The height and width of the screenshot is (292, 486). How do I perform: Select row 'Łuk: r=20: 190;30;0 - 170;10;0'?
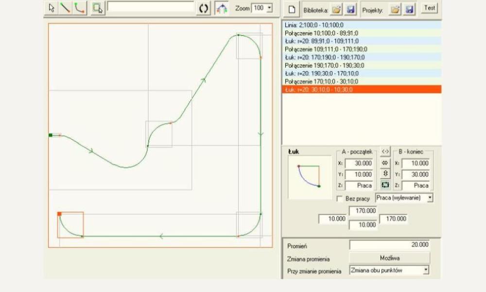pos(362,73)
